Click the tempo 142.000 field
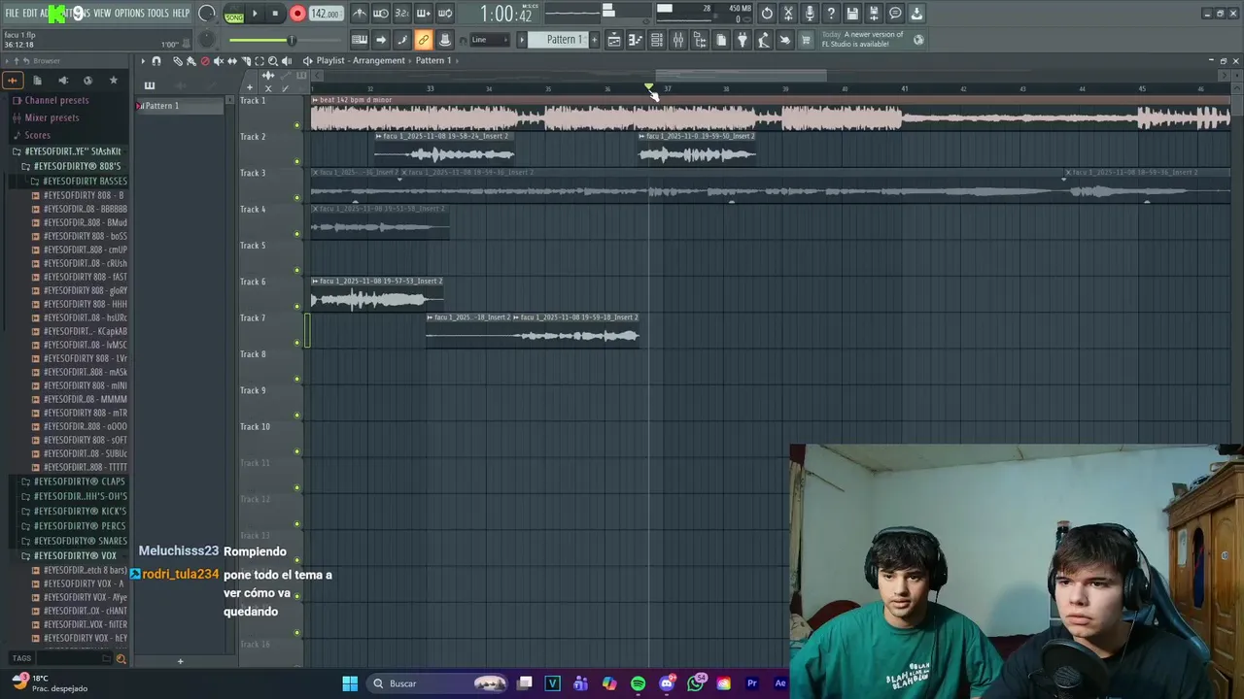The height and width of the screenshot is (699, 1244). (x=326, y=15)
